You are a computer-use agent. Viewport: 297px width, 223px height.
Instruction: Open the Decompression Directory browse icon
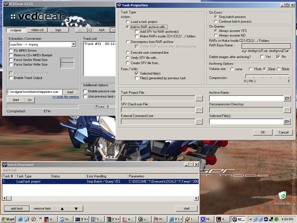(287, 110)
